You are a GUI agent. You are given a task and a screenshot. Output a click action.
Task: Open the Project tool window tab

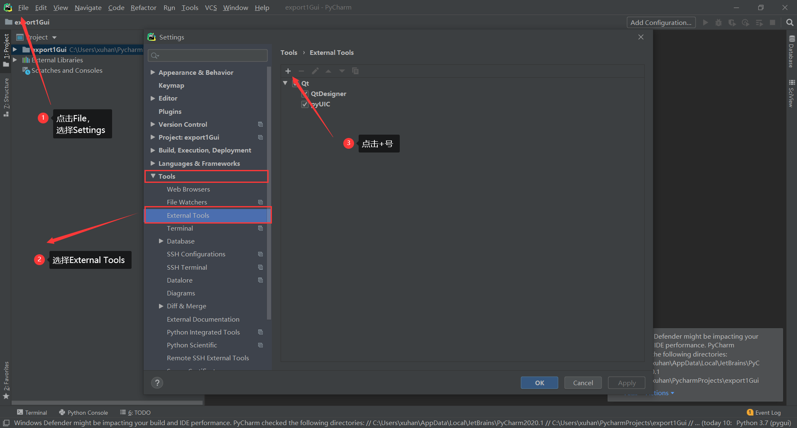coord(6,50)
